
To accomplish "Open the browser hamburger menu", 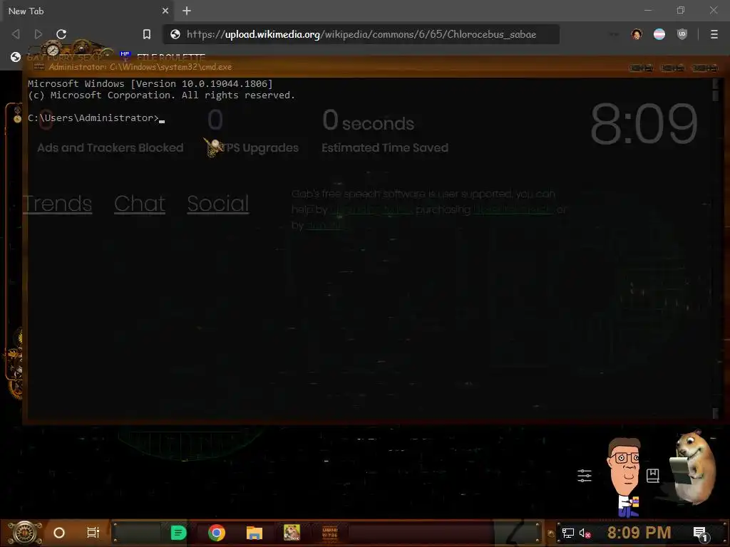I will 714,34.
